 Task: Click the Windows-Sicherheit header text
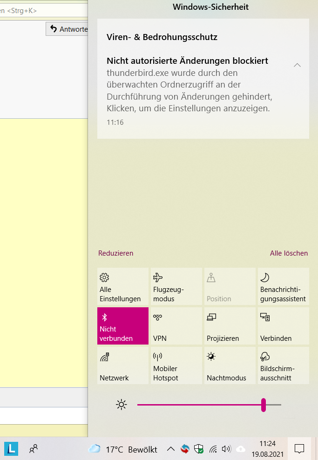[210, 7]
